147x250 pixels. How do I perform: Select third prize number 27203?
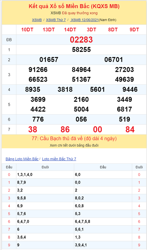124,70
